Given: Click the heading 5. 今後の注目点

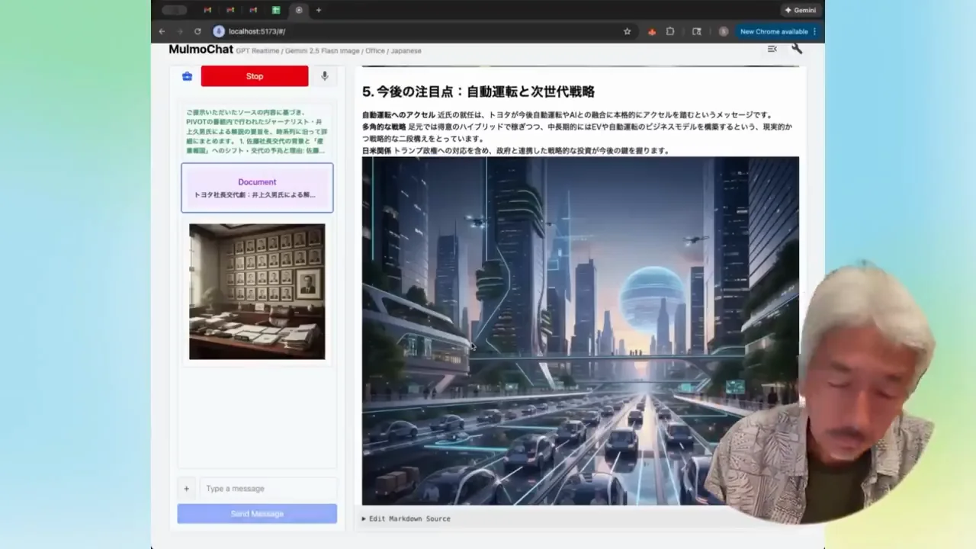Looking at the screenshot, I should point(478,91).
